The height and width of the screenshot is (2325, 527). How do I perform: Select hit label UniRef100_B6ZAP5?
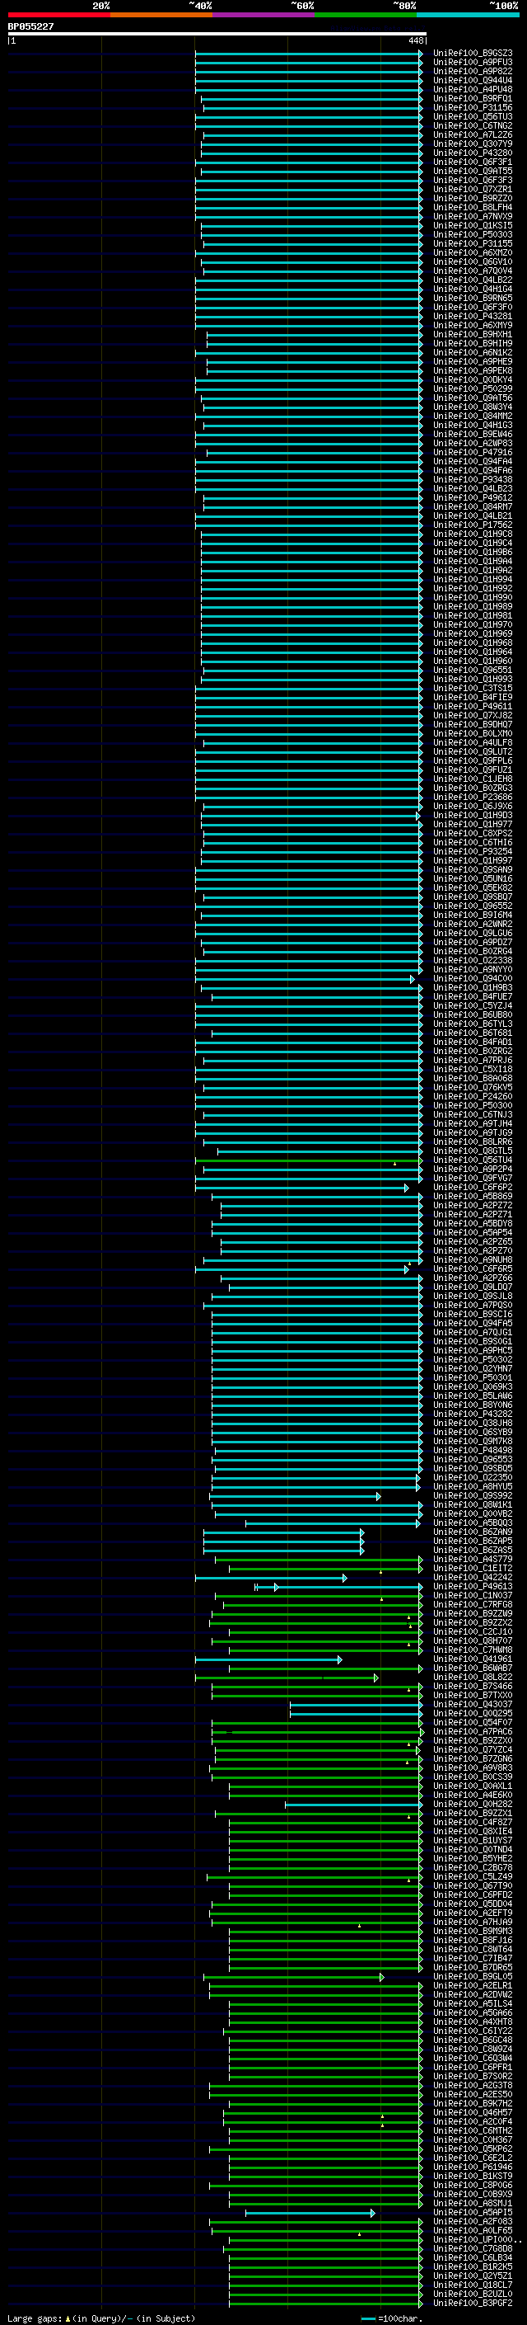tap(472, 1541)
